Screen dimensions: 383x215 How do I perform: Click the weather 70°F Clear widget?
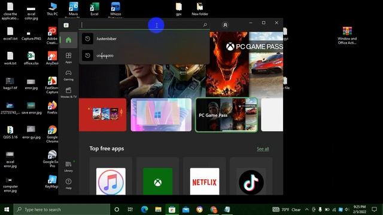point(286,210)
